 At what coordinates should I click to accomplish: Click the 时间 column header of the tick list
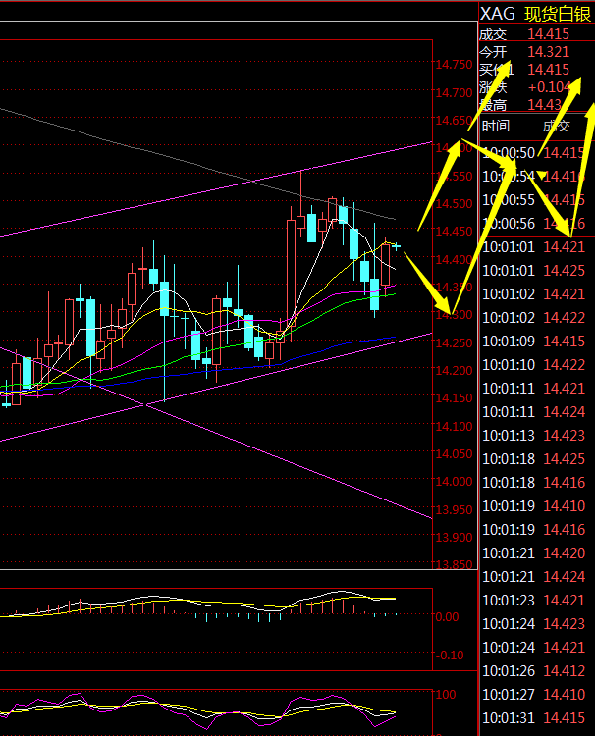coord(496,126)
